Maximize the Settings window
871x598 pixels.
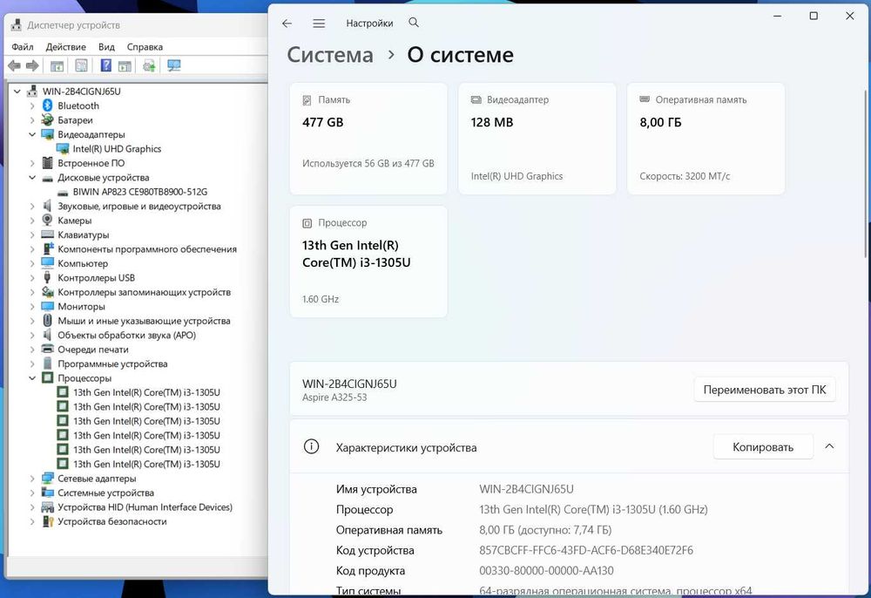pyautogui.click(x=814, y=16)
